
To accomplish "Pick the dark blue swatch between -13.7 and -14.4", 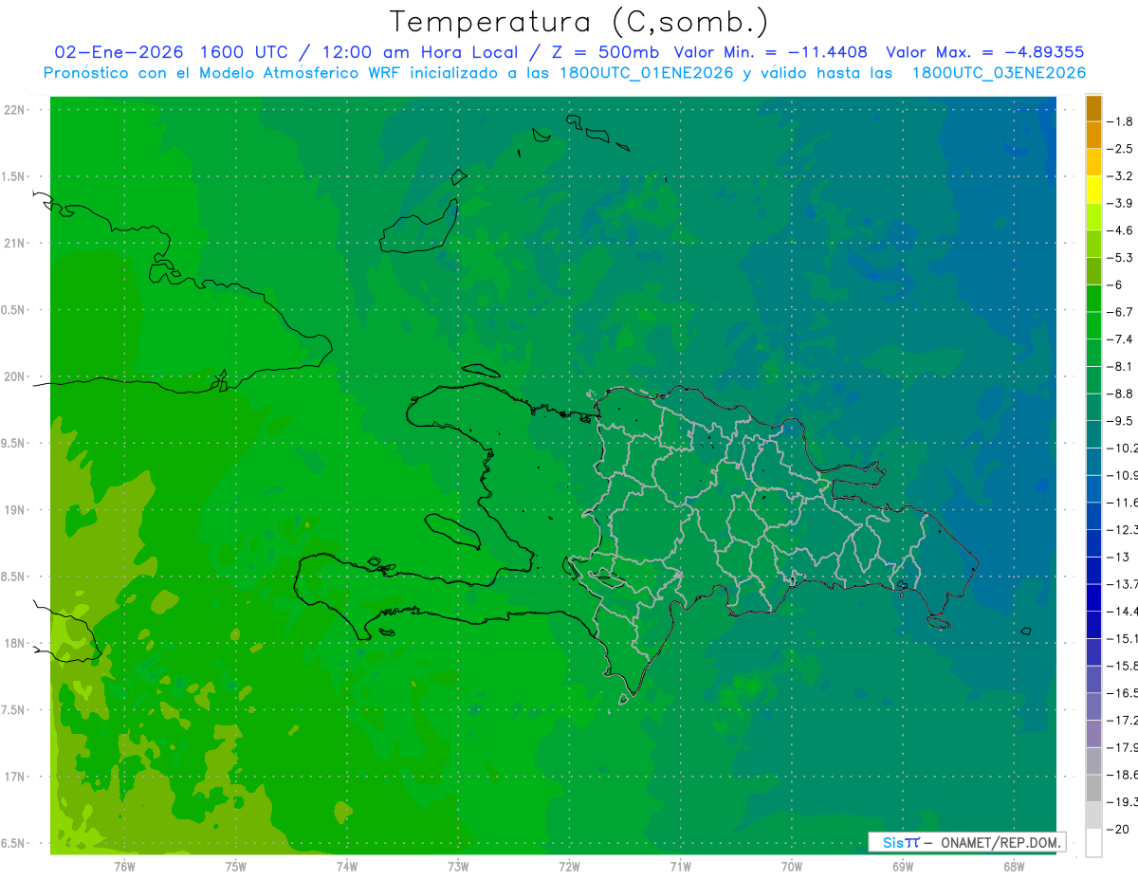I will click(x=1093, y=597).
